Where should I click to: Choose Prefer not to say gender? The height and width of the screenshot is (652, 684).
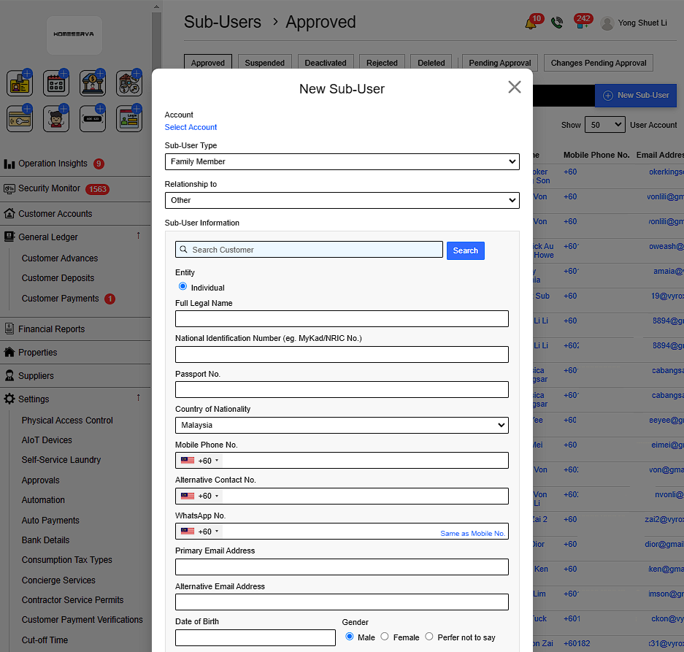(429, 637)
